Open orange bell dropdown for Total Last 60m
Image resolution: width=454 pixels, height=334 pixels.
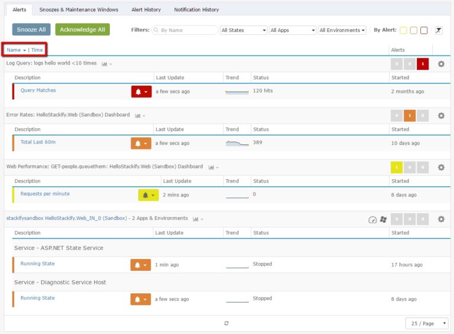141,143
